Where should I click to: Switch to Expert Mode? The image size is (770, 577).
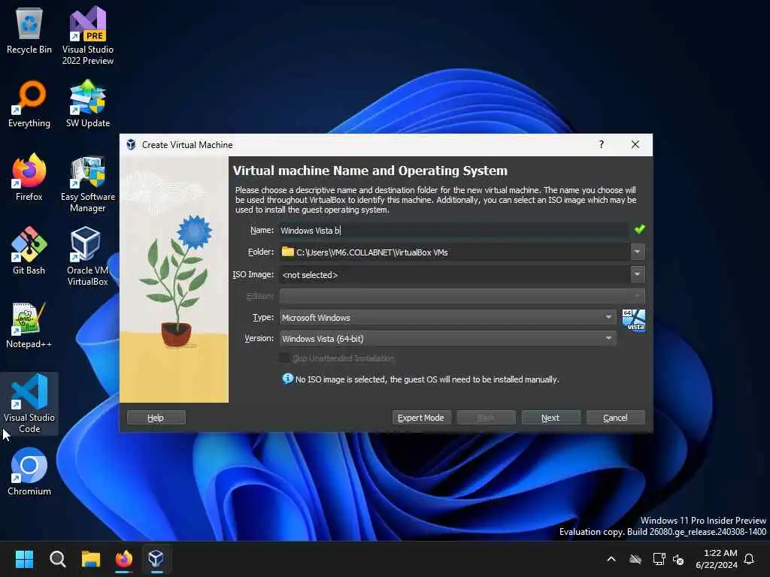coord(421,418)
